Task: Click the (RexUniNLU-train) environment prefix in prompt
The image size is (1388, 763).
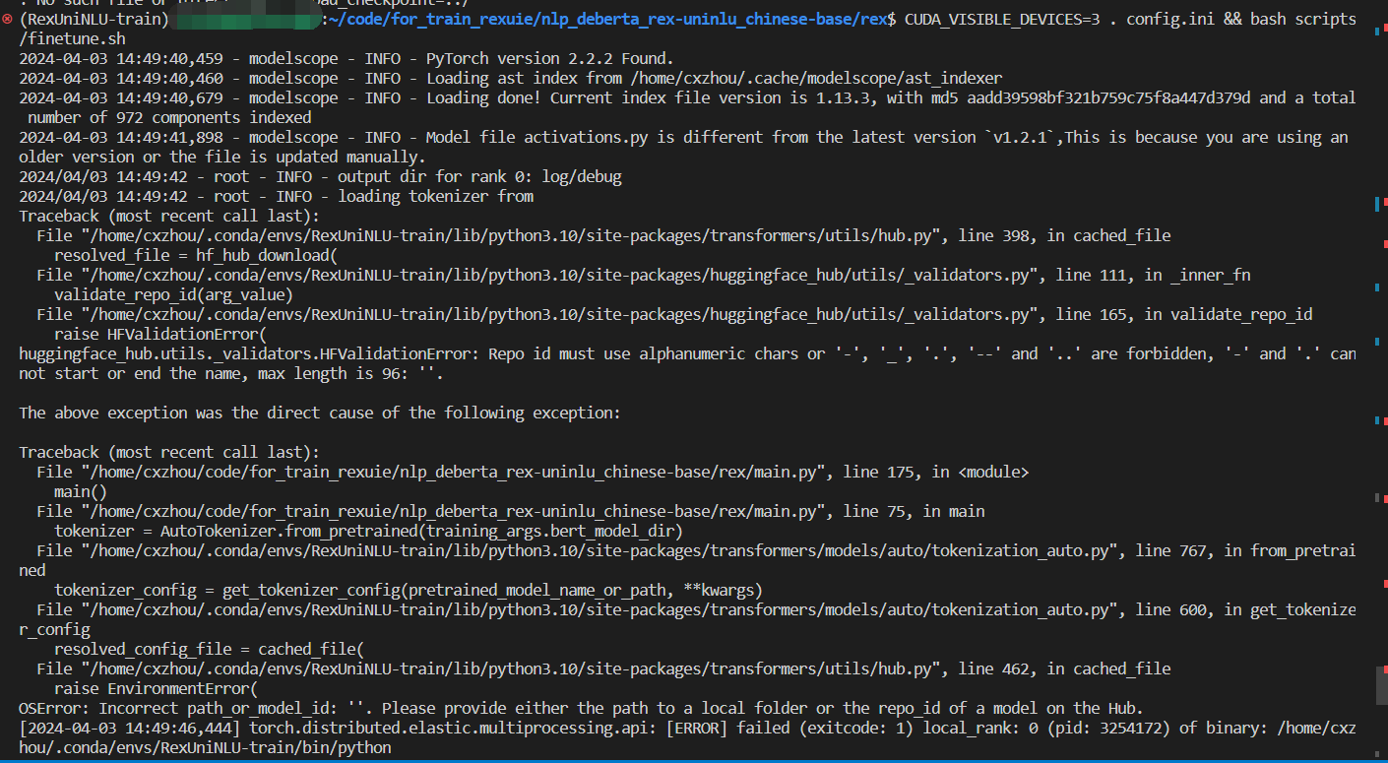Action: click(95, 20)
